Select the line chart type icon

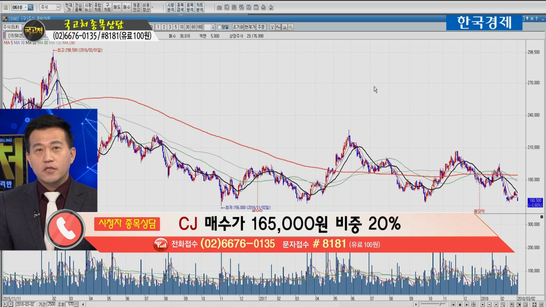tap(278, 27)
